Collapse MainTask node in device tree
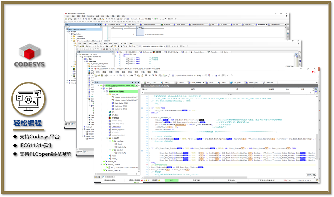This screenshot has width=334, height=197. [x=110, y=141]
